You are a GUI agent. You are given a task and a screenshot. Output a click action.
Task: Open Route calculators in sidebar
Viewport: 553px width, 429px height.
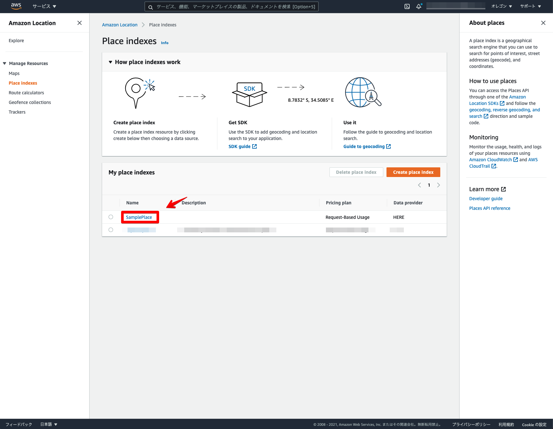pos(26,93)
